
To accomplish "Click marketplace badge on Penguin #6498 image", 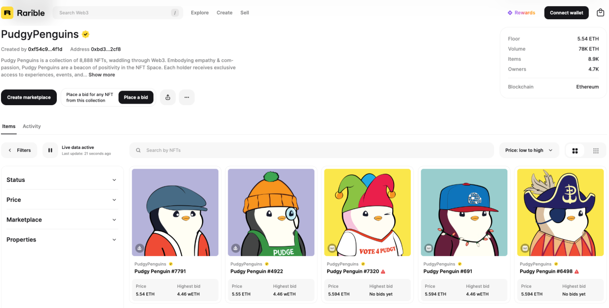I will pos(525,248).
